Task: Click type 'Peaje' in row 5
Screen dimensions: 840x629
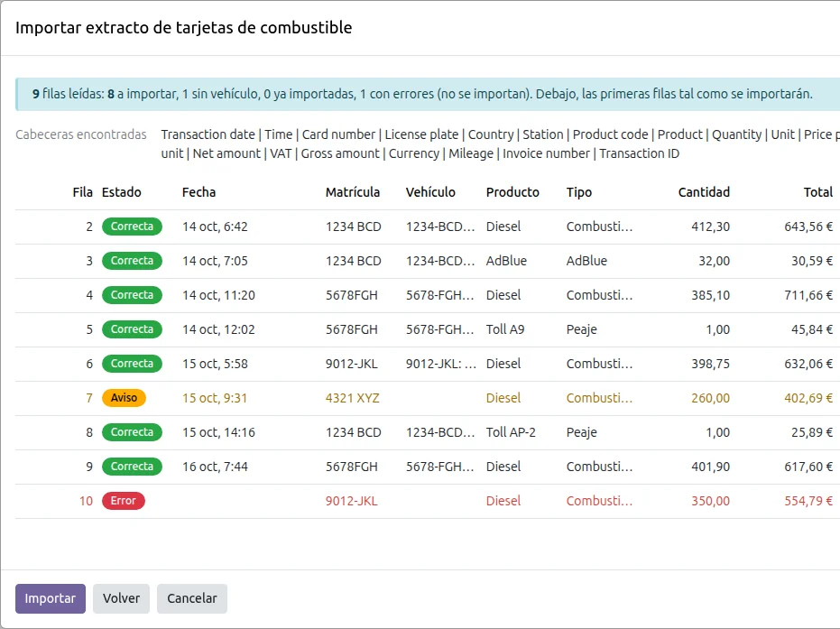Action: [581, 329]
